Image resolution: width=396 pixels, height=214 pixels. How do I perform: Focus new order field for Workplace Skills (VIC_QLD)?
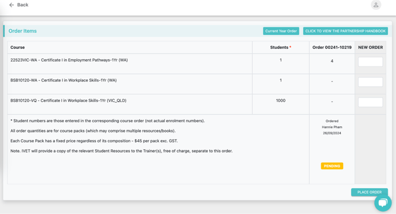pos(370,102)
